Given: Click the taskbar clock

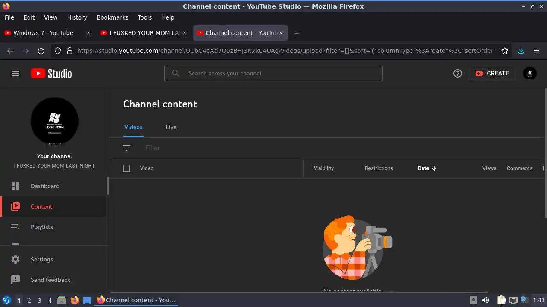Looking at the screenshot, I should tap(539, 300).
